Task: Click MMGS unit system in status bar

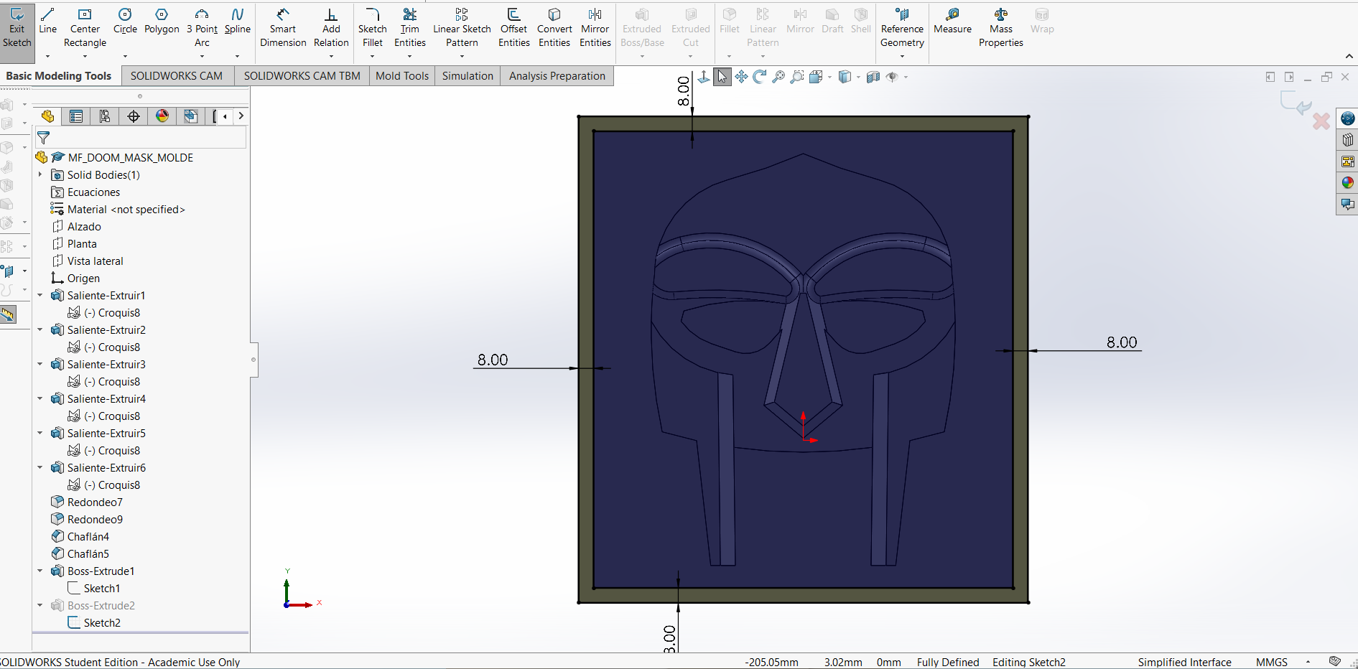Action: coord(1271,662)
